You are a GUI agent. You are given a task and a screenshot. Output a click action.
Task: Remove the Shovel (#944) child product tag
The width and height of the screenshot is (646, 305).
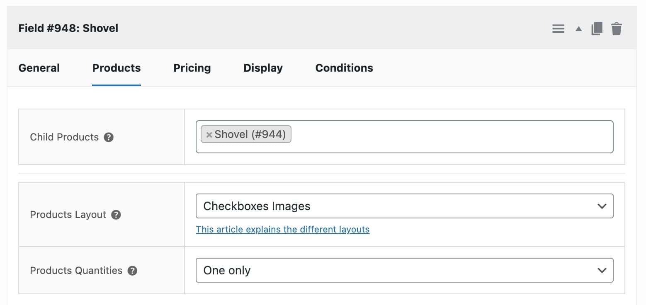pos(209,135)
